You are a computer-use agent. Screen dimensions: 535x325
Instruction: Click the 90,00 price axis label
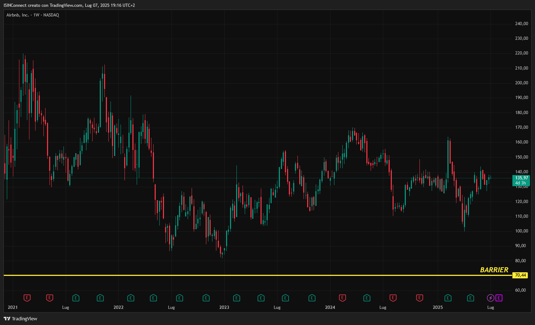tap(520, 246)
